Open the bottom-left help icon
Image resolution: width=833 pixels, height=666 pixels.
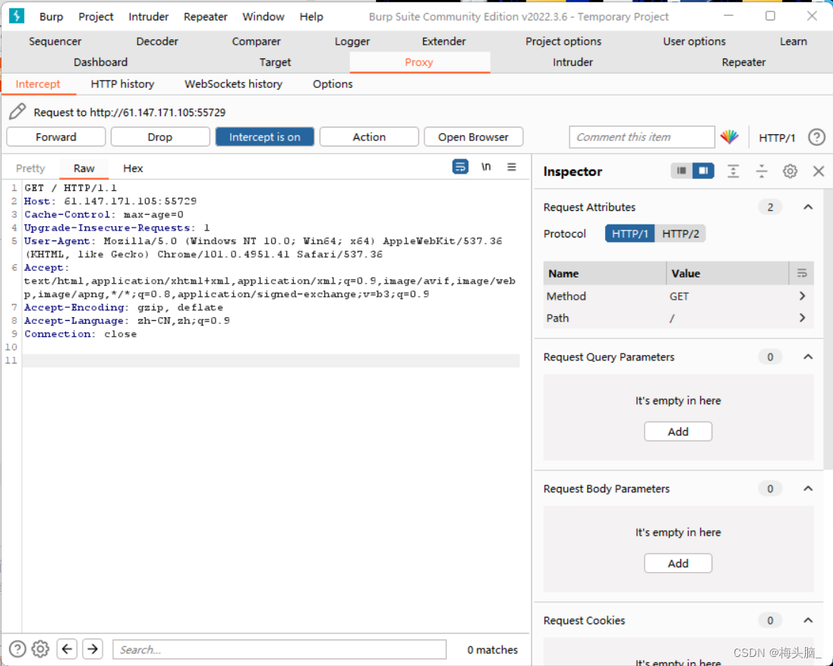[x=17, y=649]
